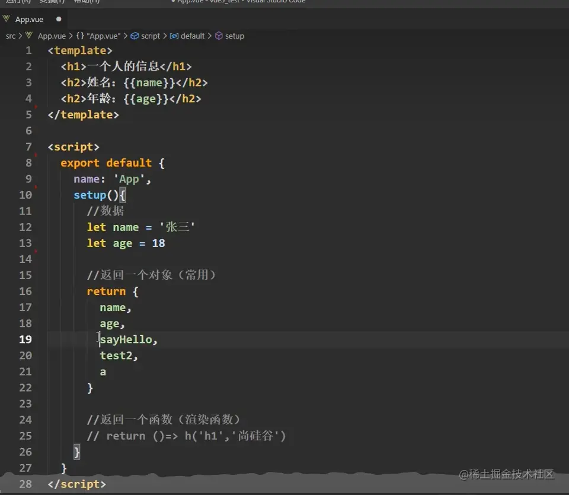Click the highlighted closing brace on line 26
The width and height of the screenshot is (569, 495).
point(76,452)
